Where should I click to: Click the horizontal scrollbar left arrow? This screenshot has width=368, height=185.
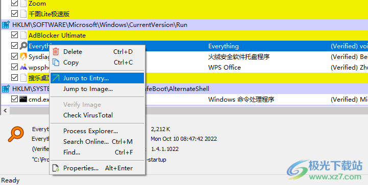point(5,110)
